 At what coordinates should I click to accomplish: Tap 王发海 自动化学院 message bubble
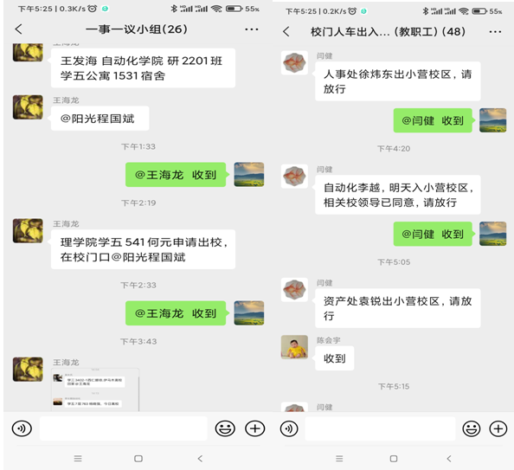143,68
